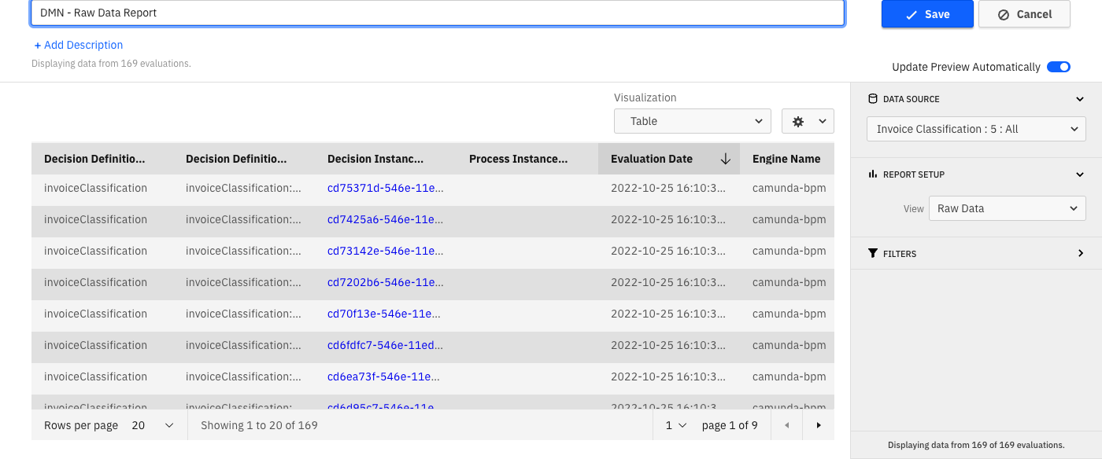
Task: Click the Cancel button
Action: click(1024, 14)
